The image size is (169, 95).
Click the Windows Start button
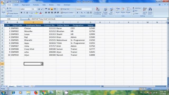[3, 93]
